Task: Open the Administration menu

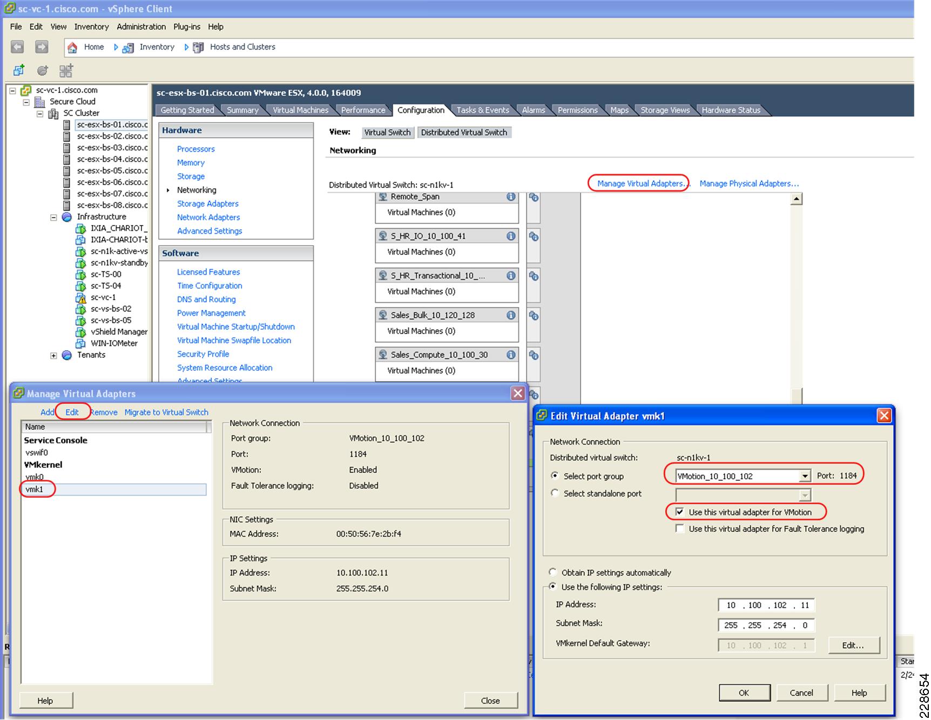Action: tap(141, 27)
